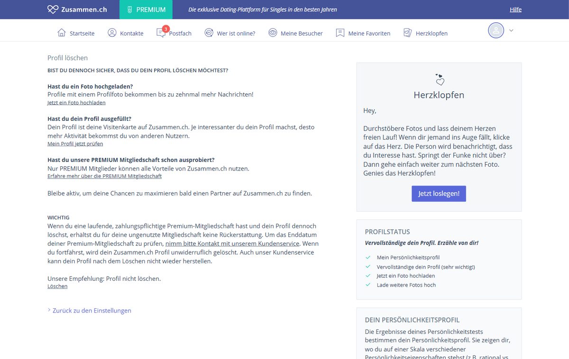Click Mein Profil jetzt prüfen link
569x359 pixels.
click(75, 144)
